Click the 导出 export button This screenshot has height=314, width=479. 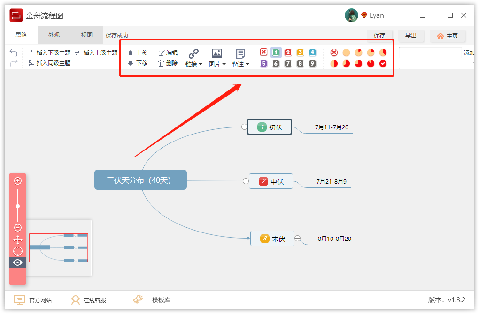click(411, 35)
